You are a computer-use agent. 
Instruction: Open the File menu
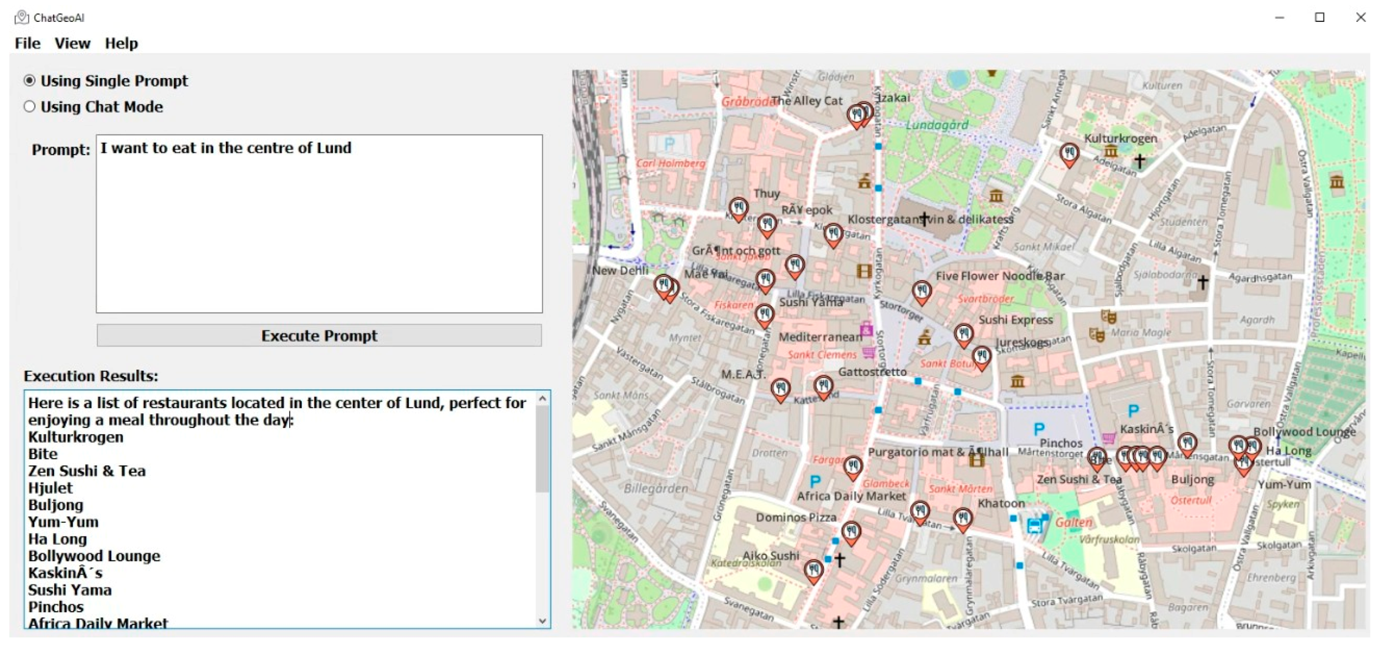tap(27, 43)
